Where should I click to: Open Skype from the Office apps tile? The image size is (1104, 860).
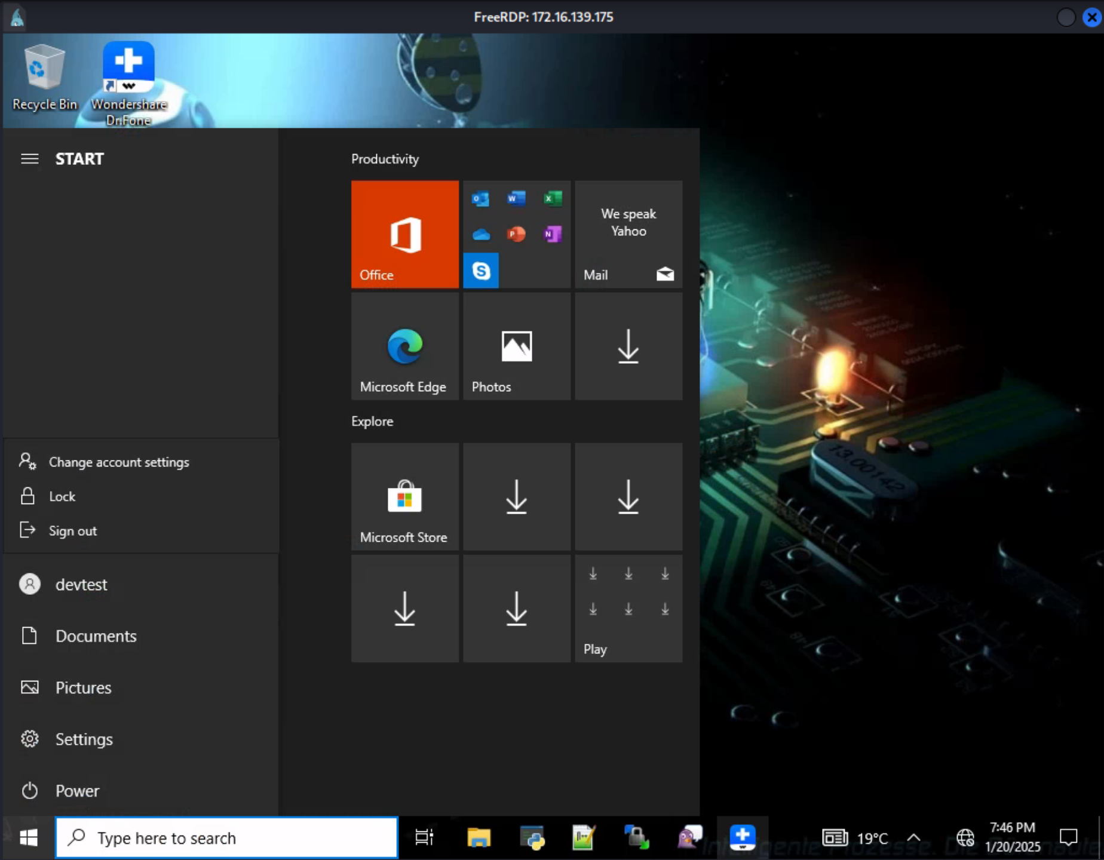click(481, 271)
